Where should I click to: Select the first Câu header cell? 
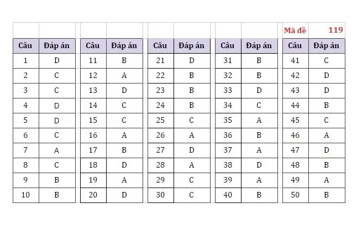coord(26,46)
